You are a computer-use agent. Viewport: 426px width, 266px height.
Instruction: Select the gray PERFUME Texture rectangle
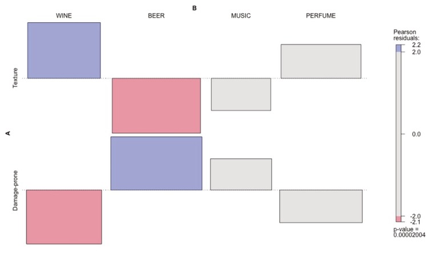point(321,61)
